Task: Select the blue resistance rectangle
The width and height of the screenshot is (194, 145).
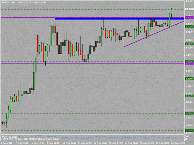Action: click(120, 19)
